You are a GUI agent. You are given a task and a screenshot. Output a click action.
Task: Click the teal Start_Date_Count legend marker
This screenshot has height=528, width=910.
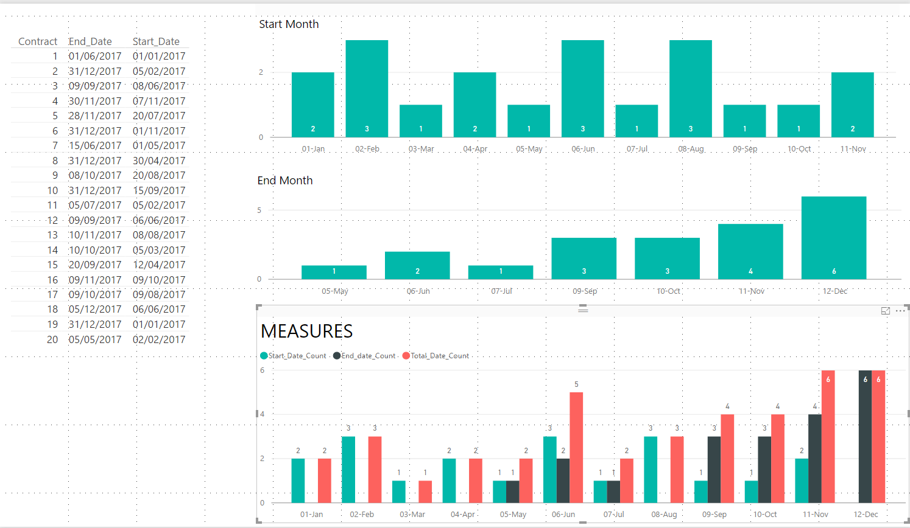tap(264, 356)
